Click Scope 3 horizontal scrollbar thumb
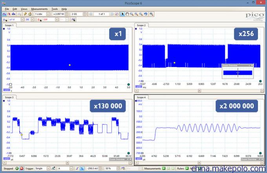 pos(68,163)
